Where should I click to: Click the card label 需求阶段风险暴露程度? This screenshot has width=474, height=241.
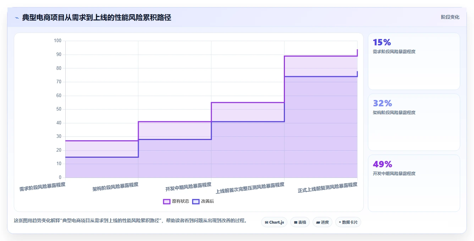[394, 52]
